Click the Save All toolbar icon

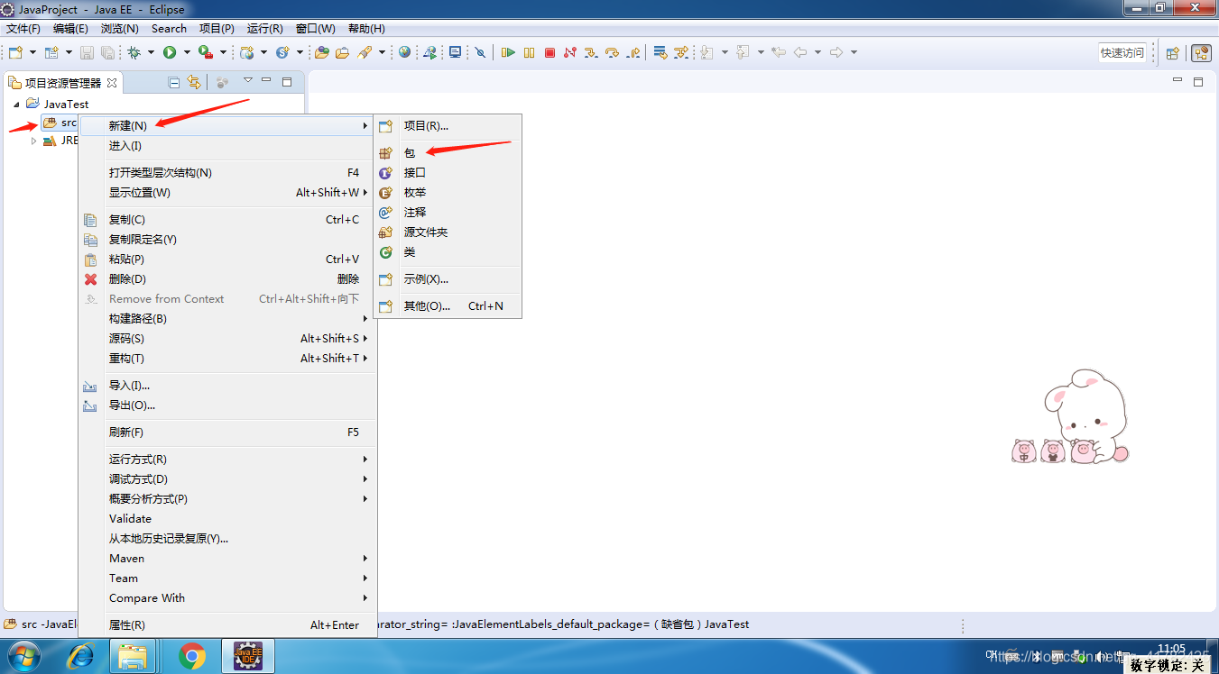[x=107, y=52]
